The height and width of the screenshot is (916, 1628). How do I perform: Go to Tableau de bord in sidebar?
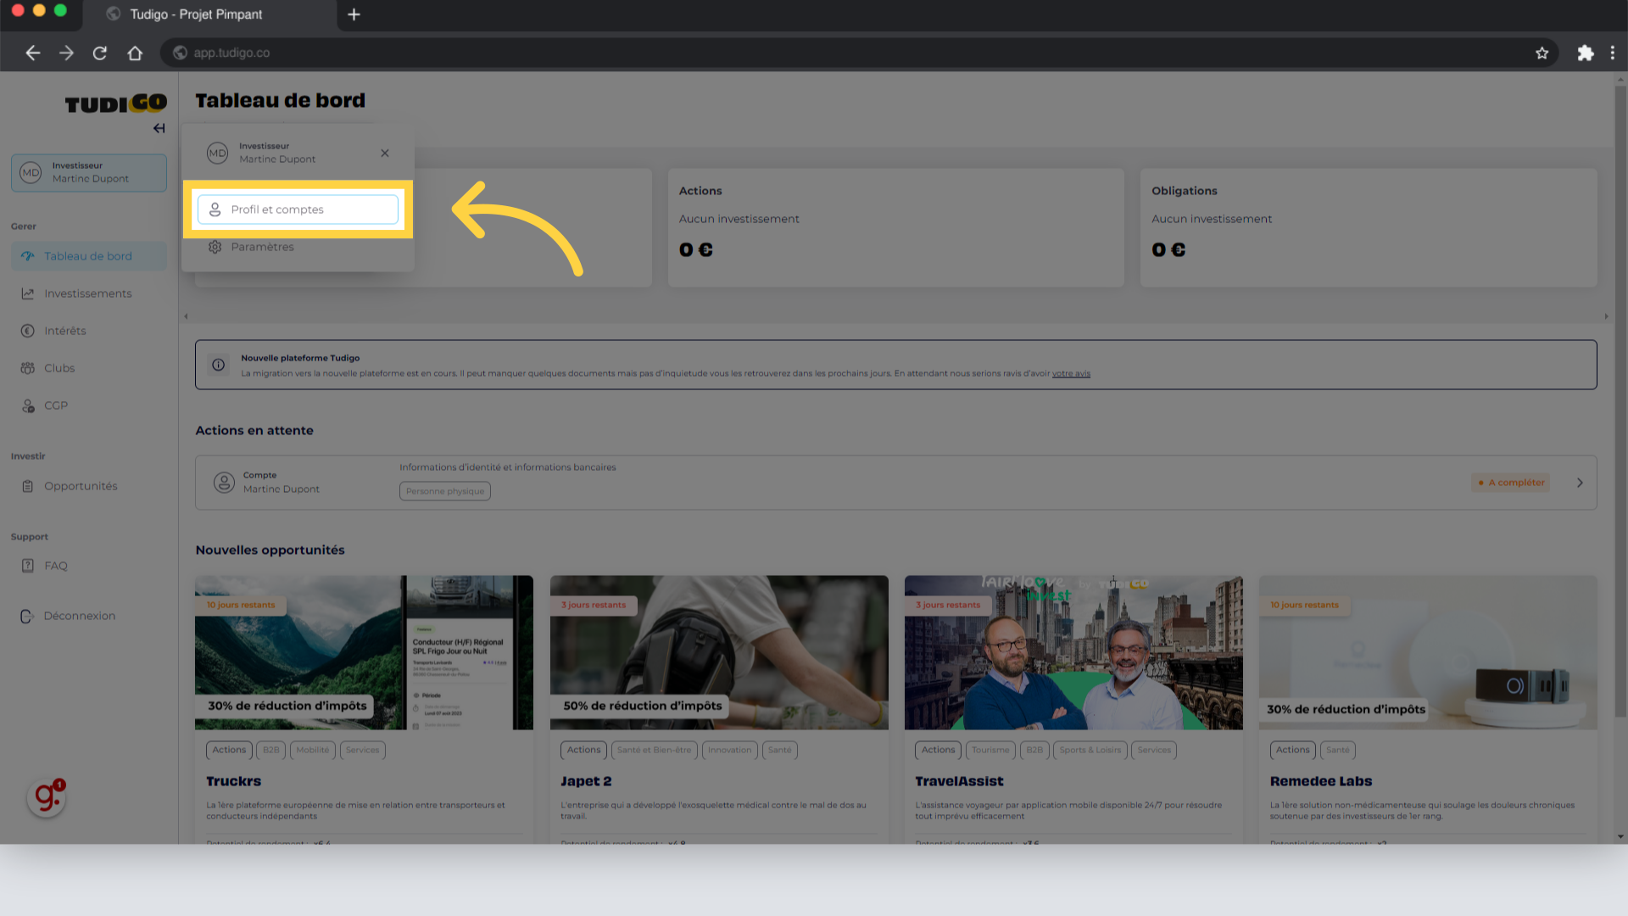pyautogui.click(x=89, y=256)
